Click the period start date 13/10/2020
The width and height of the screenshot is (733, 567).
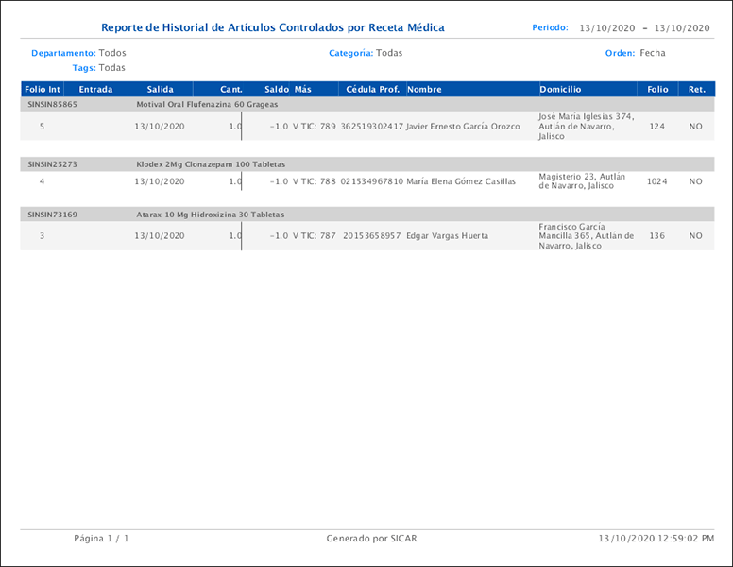click(x=607, y=28)
